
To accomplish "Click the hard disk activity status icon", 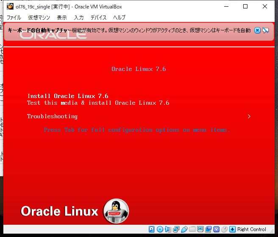I will [152, 229].
